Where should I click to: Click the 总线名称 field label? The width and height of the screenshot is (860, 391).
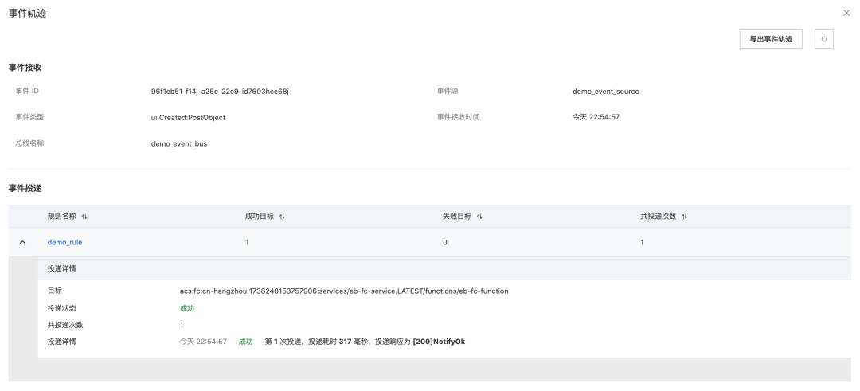pos(29,143)
